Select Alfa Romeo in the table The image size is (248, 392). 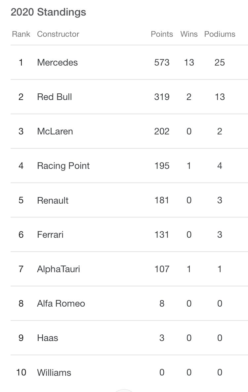(x=129, y=304)
